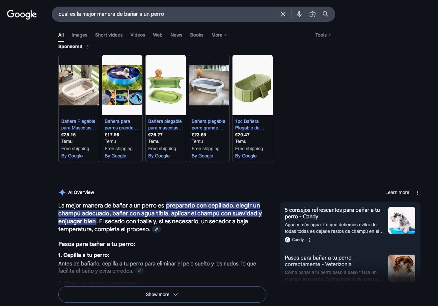
Task: Click the Candy source favicon
Action: coord(287,240)
